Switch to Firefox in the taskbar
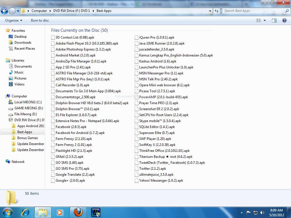The height and width of the screenshot is (218, 291). click(x=78, y=212)
